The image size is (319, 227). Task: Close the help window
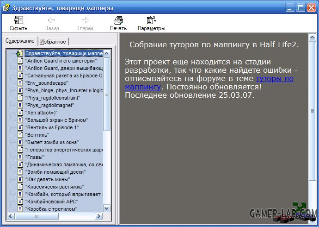[311, 8]
